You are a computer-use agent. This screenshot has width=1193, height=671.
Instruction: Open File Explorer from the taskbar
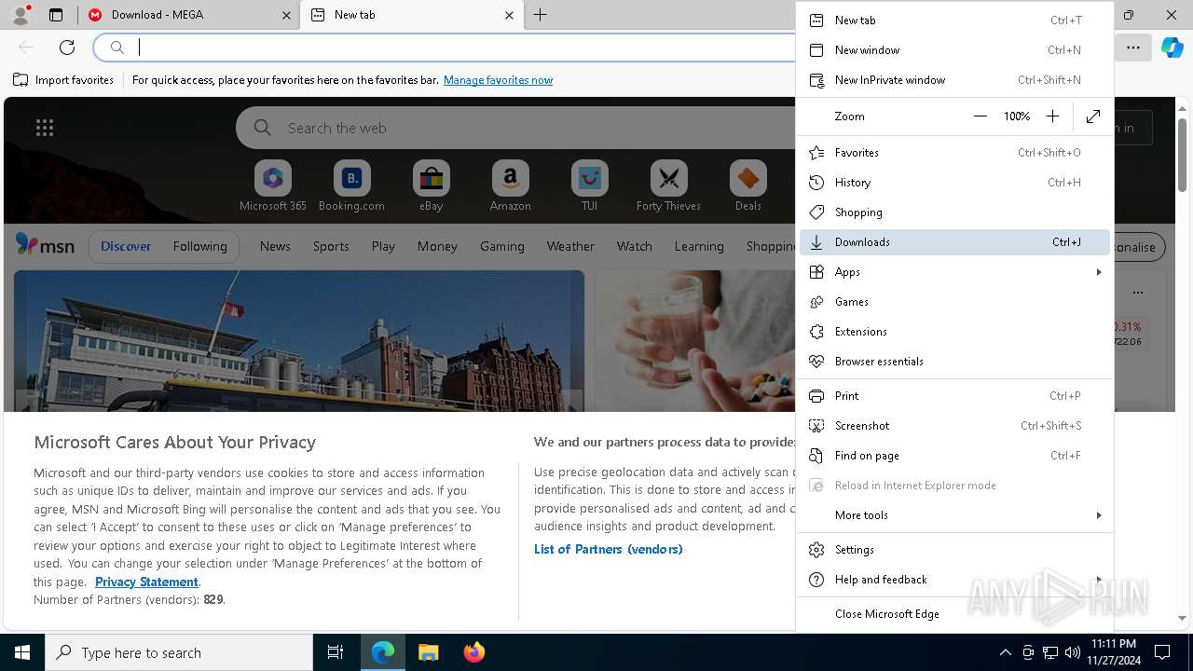click(x=428, y=652)
